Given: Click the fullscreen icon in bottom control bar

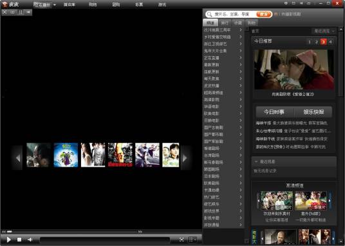Looking at the screenshot, I should (182, 240).
